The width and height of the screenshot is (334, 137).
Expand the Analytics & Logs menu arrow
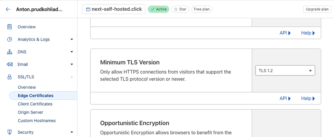click(x=71, y=39)
